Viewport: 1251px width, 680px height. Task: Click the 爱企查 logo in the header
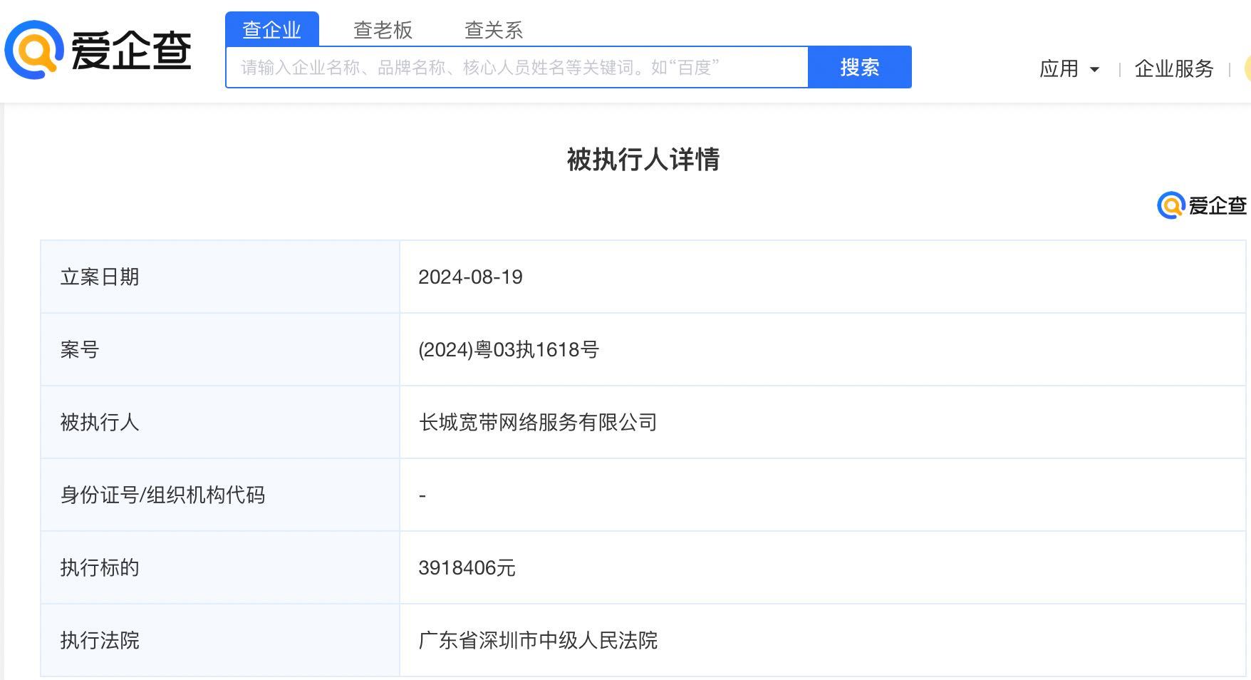pos(98,49)
